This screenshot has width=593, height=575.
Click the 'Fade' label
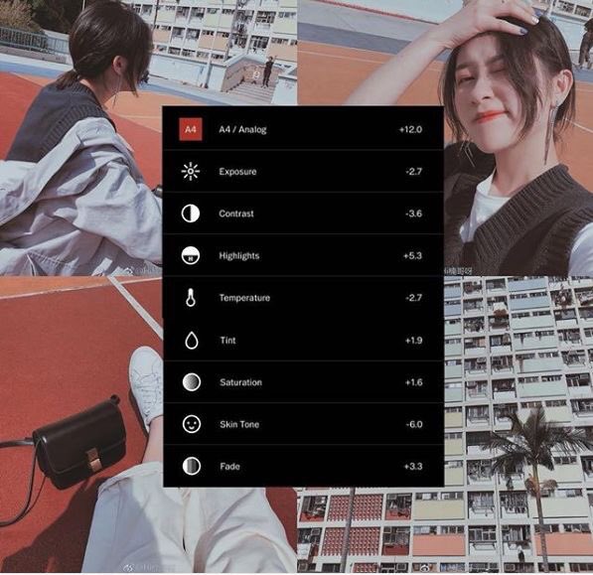coord(229,466)
